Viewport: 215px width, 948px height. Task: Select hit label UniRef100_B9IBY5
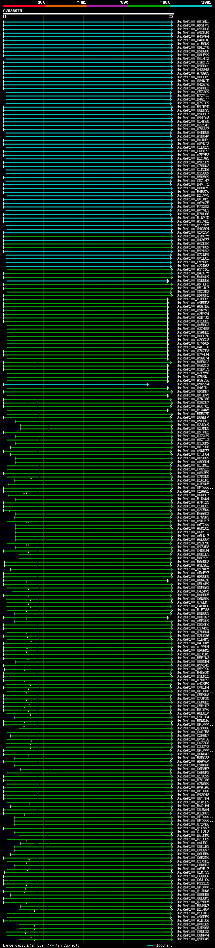(x=192, y=107)
